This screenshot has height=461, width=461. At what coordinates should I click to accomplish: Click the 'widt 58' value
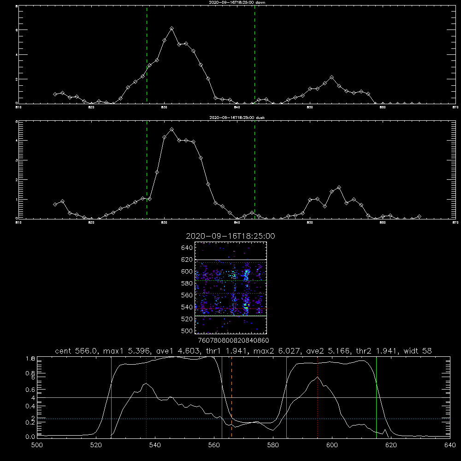pyautogui.click(x=418, y=351)
